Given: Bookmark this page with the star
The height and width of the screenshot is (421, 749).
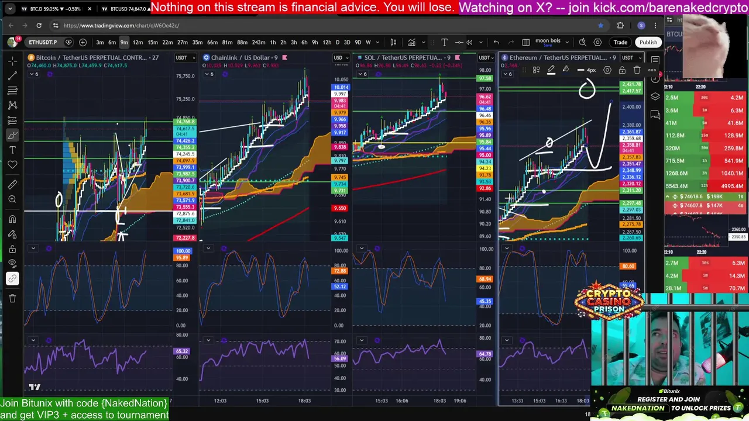Looking at the screenshot, I should 600,25.
